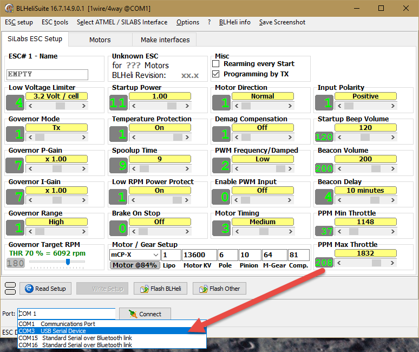Click the Startup Beep Volume badge 120
Screen dimensions: 419x352
[324, 137]
